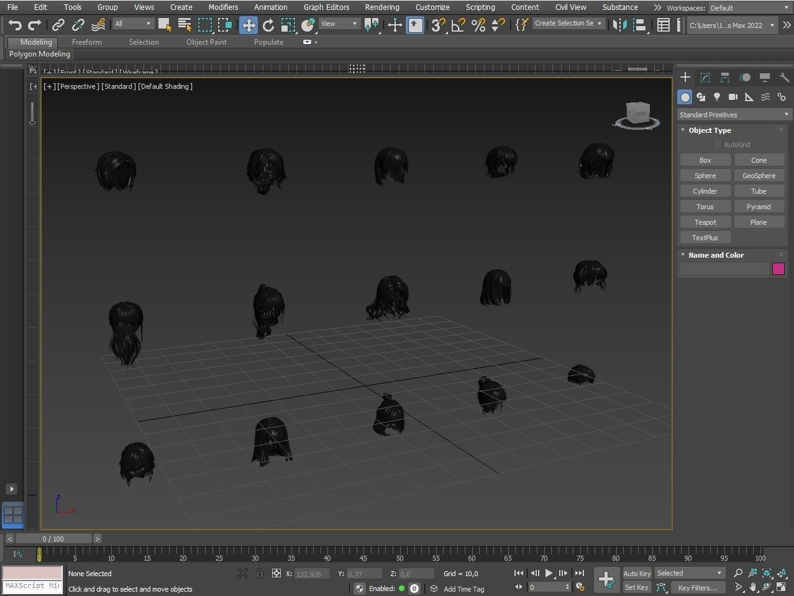Screen dimensions: 794x596
Task: Click the Play Animation button
Action: (x=549, y=574)
